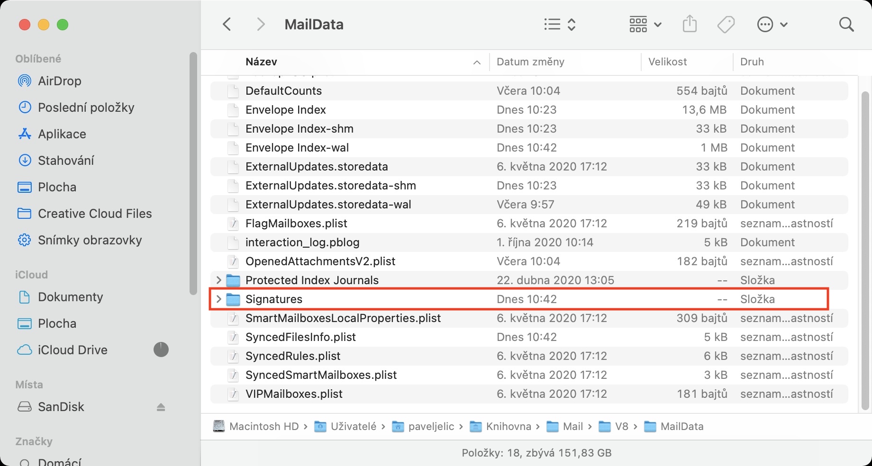Open AirDrop in the sidebar

59,81
